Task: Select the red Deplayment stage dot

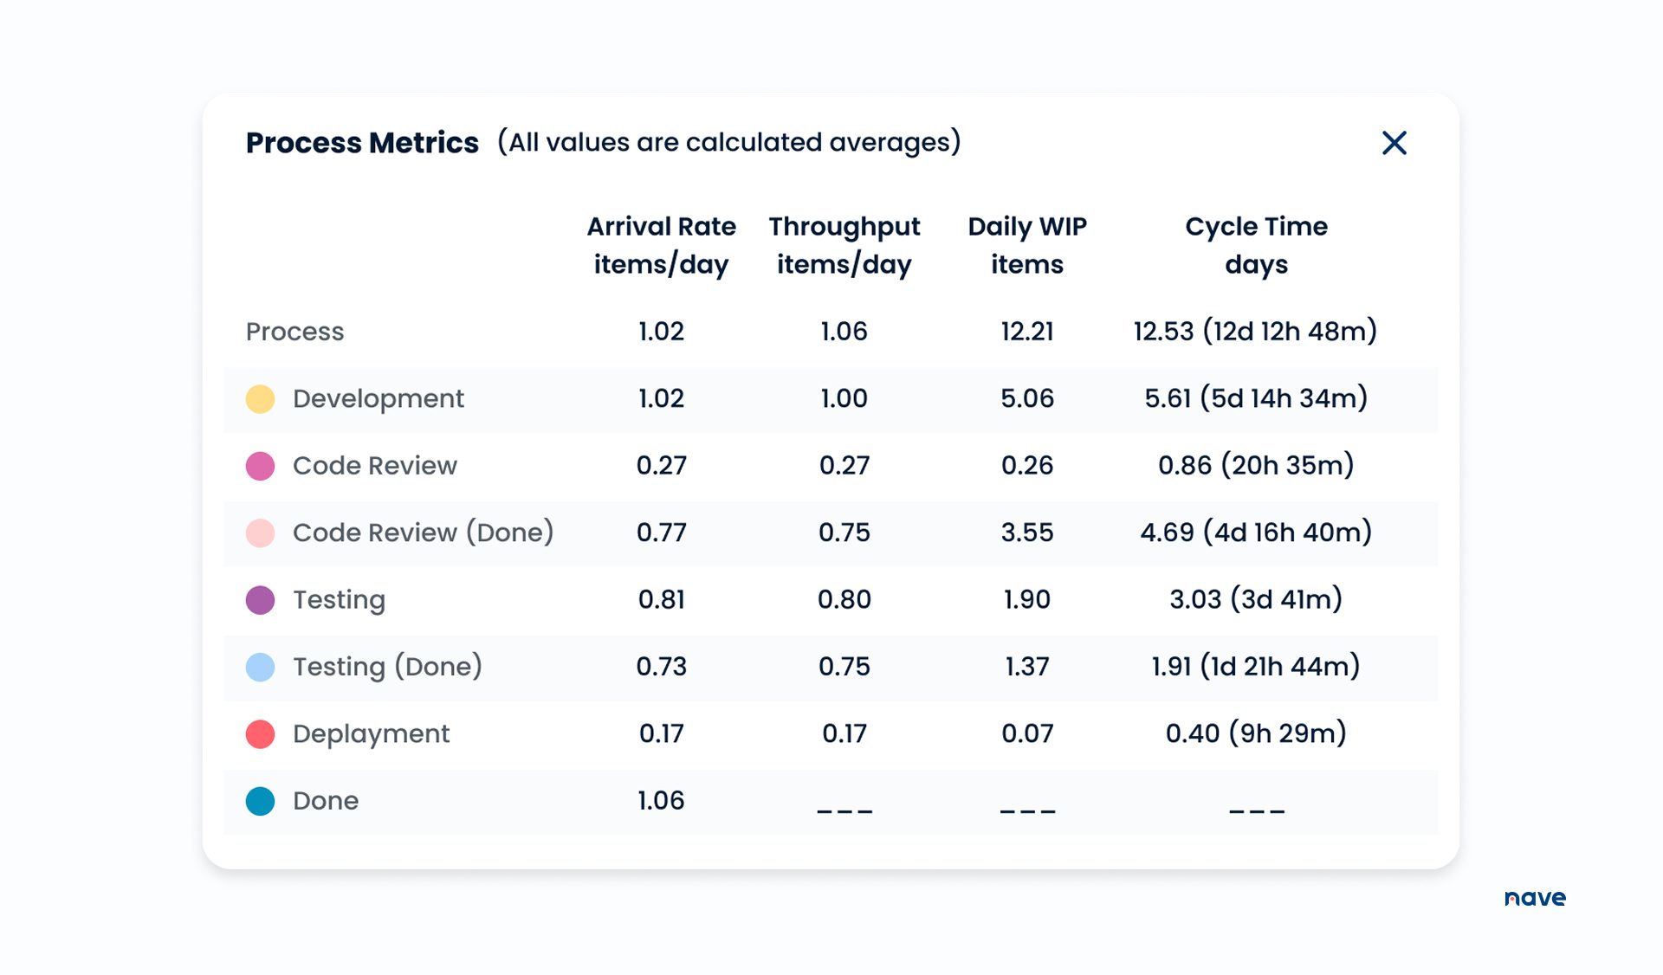Action: [x=259, y=733]
